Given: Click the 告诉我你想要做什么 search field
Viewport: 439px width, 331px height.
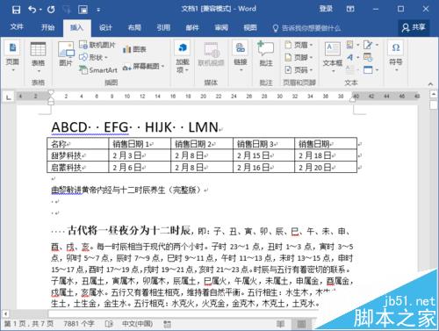Looking at the screenshot, I should (x=307, y=28).
